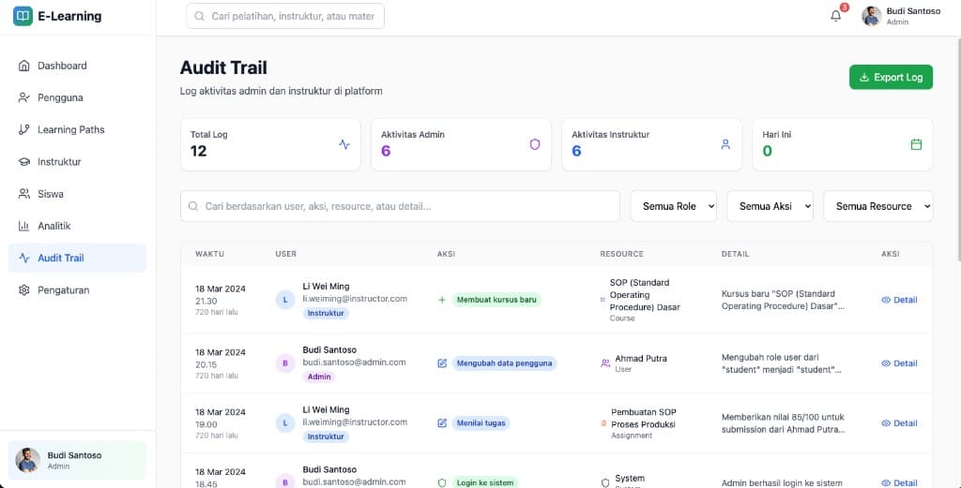Click Budi Santoso profile photo in top bar
The width and height of the screenshot is (961, 488).
(872, 16)
